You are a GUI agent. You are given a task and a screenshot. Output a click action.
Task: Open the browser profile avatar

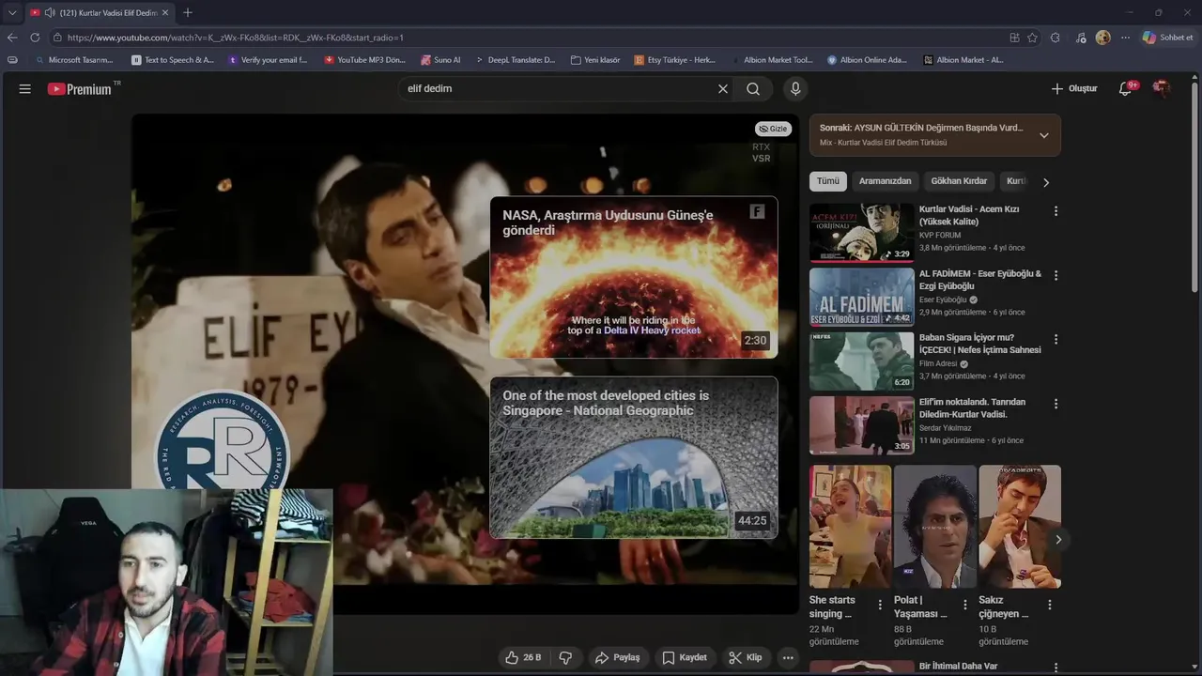click(1102, 38)
